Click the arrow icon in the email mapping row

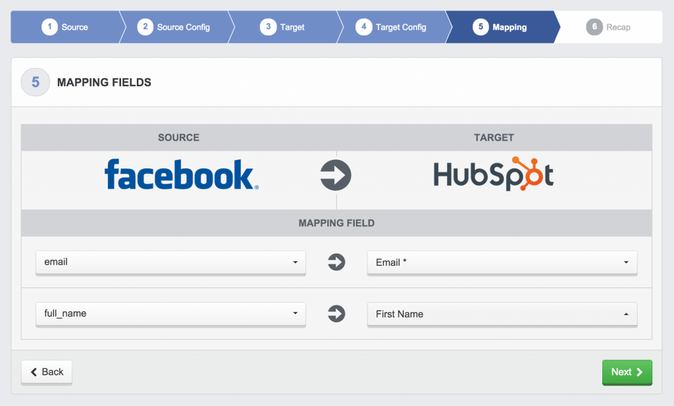point(336,262)
